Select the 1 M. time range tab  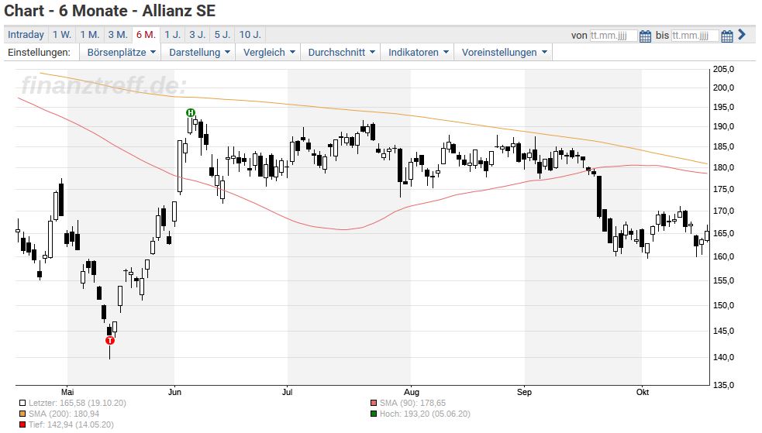(x=90, y=34)
